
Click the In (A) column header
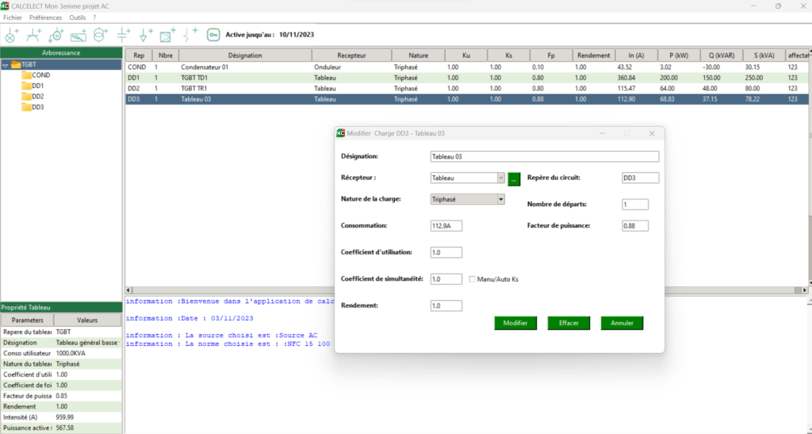click(x=636, y=56)
